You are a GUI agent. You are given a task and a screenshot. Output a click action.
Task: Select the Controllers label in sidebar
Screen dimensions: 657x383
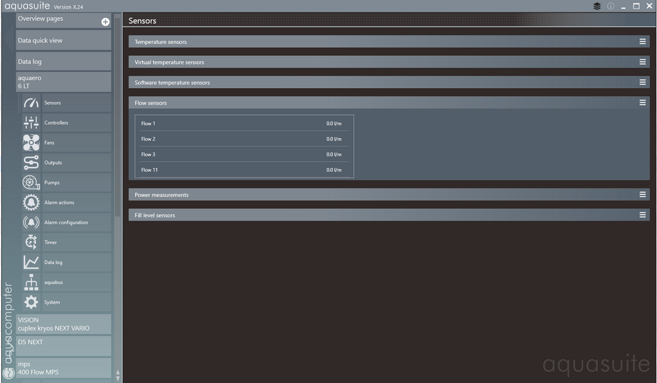(x=56, y=123)
